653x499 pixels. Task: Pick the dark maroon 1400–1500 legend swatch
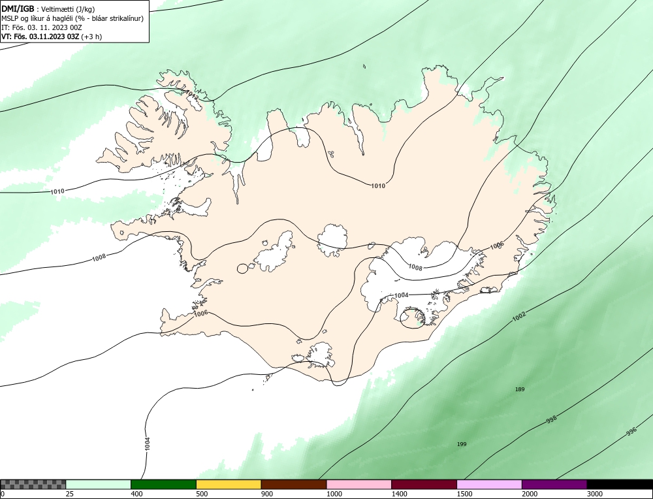[424, 485]
